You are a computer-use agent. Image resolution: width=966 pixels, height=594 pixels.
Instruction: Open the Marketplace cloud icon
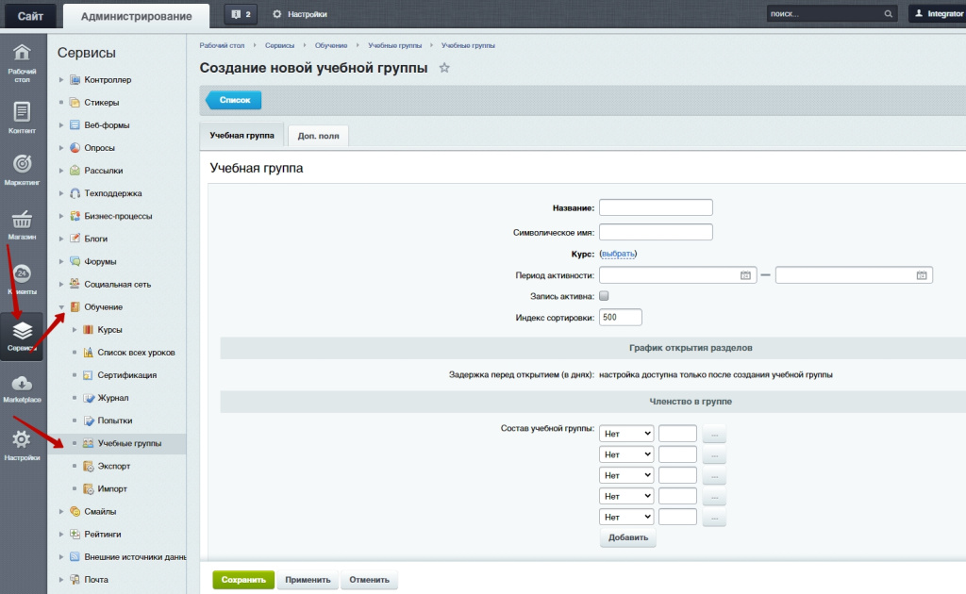coord(23,385)
